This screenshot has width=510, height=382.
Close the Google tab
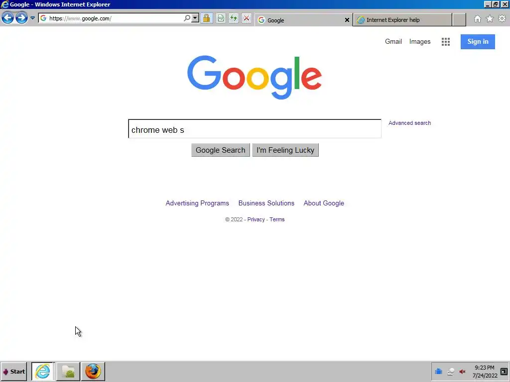click(x=347, y=20)
